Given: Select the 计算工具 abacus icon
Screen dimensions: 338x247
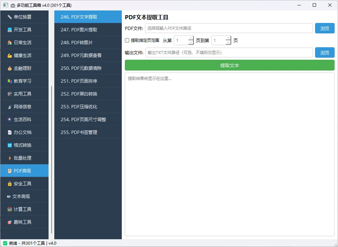Looking at the screenshot, I should tap(9, 209).
